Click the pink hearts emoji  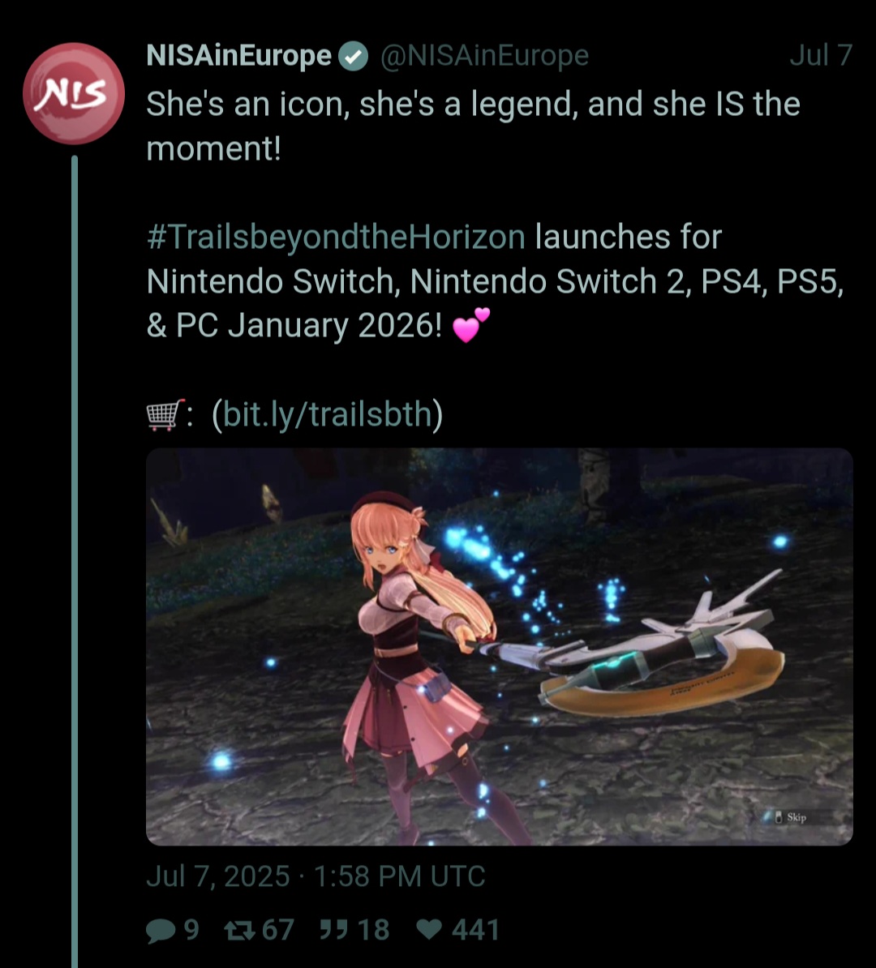point(470,325)
